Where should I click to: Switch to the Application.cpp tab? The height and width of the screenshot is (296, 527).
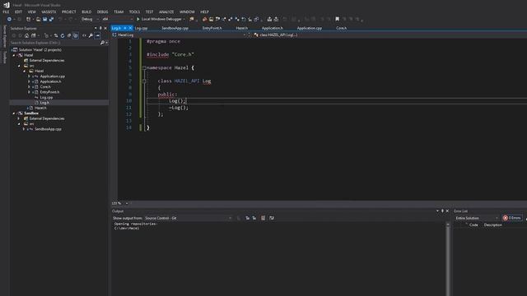tap(310, 28)
